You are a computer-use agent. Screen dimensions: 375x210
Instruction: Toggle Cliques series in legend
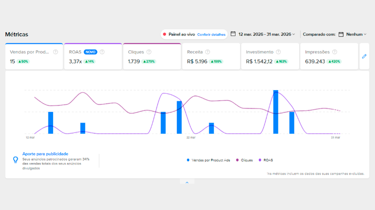pyautogui.click(x=244, y=160)
